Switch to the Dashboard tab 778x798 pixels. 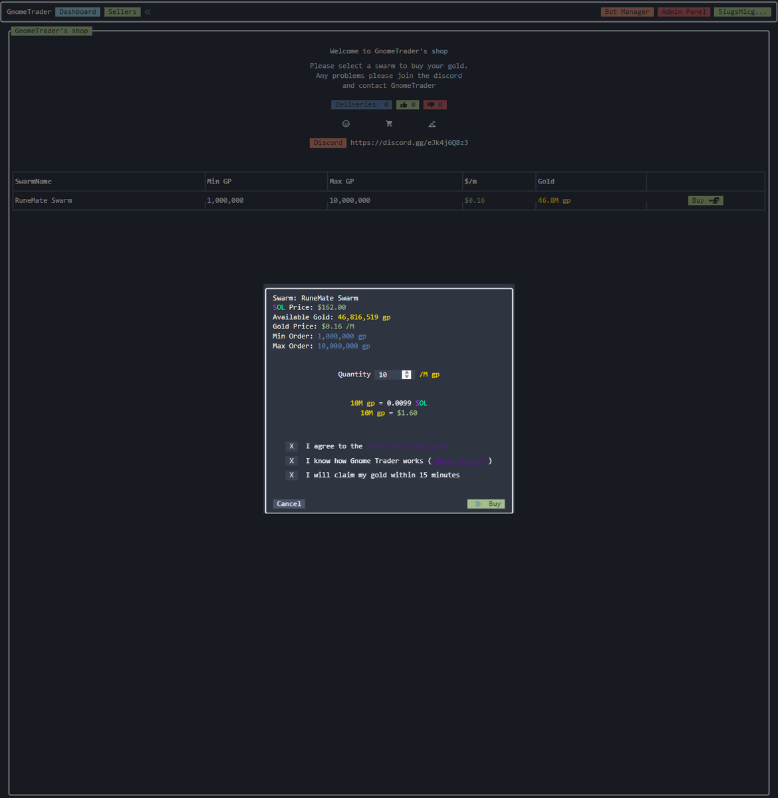77,11
